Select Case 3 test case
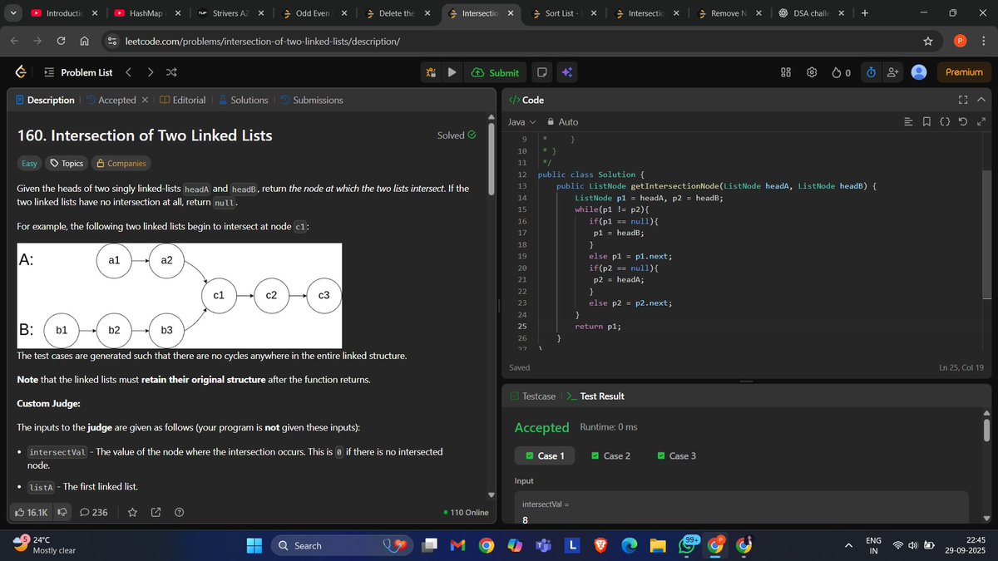 pyautogui.click(x=676, y=455)
